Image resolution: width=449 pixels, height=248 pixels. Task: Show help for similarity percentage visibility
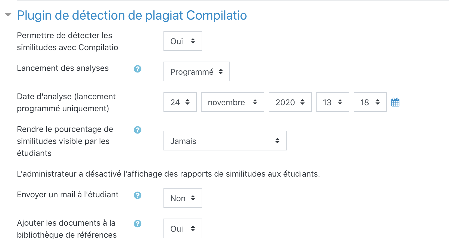click(x=138, y=130)
